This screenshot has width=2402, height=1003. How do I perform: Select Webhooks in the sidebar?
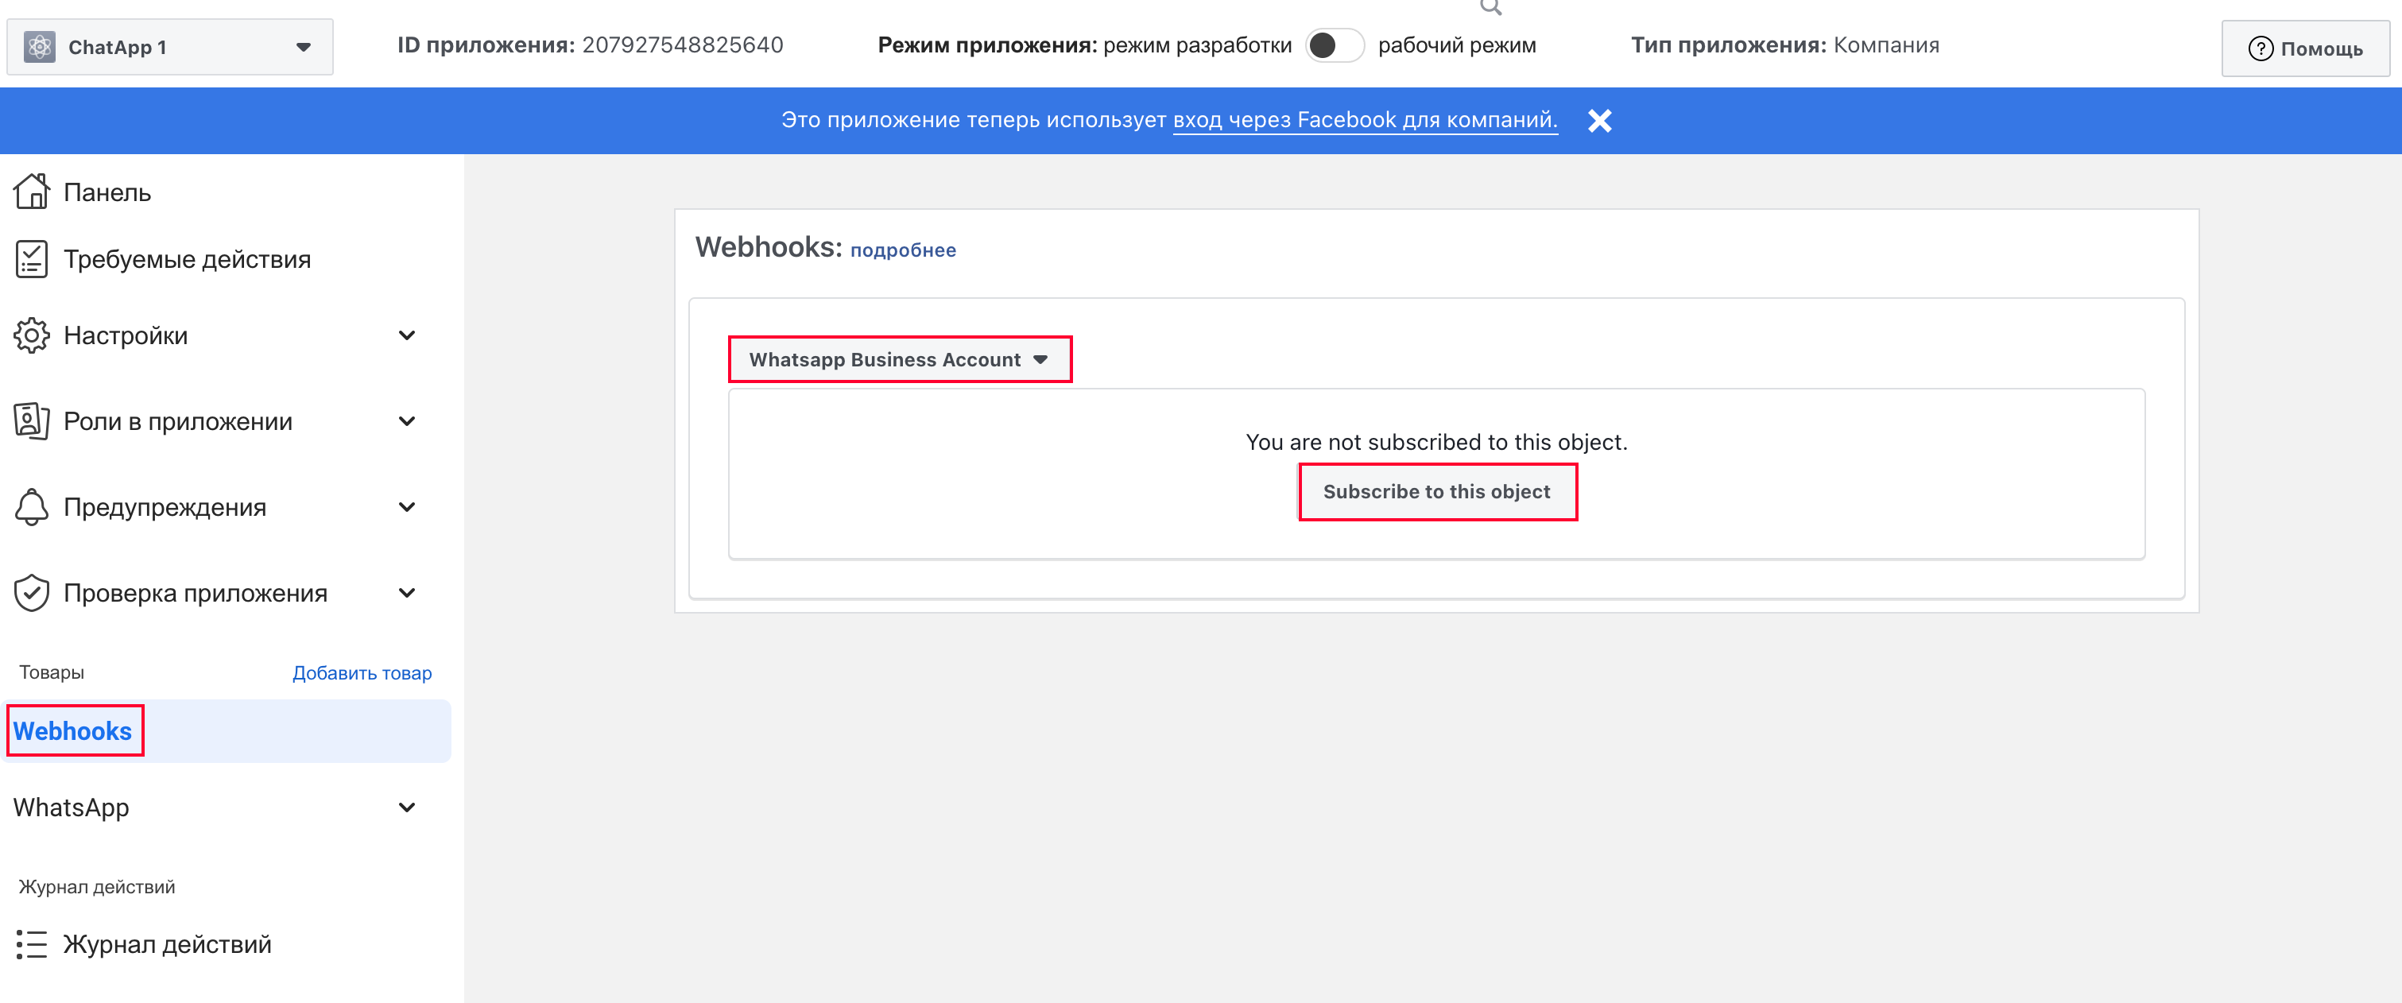[x=73, y=732]
